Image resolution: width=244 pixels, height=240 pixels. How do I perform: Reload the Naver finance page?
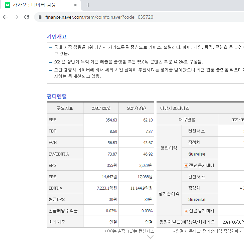pyautogui.click(x=27, y=17)
